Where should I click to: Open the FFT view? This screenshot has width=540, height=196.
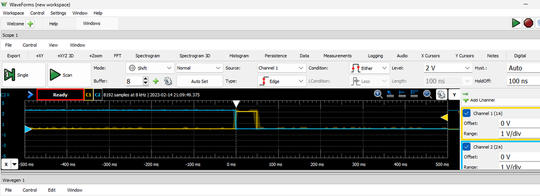(x=117, y=55)
